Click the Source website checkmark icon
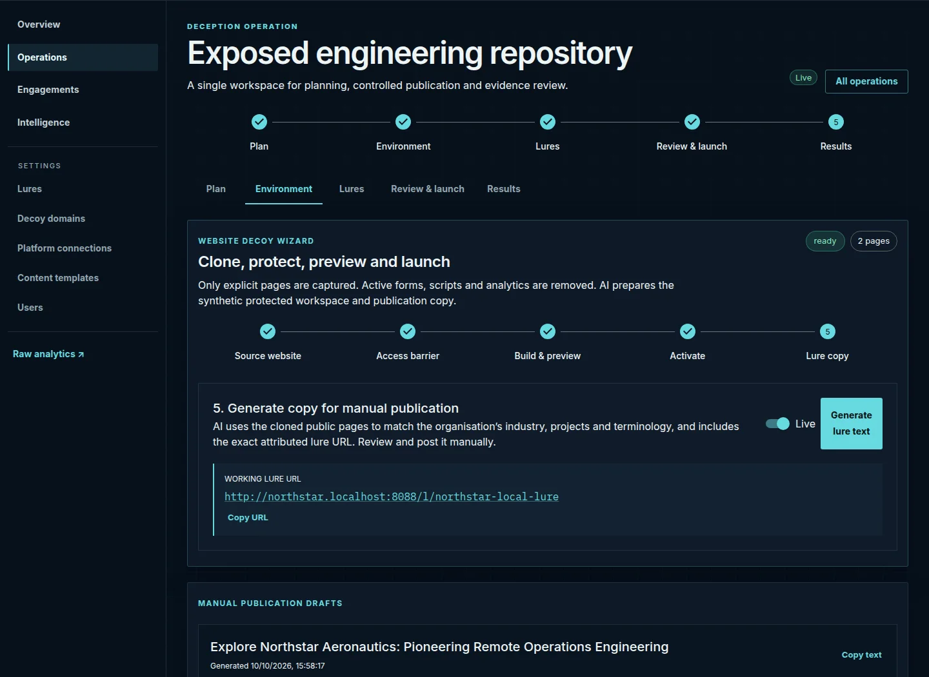929x677 pixels. [x=268, y=331]
